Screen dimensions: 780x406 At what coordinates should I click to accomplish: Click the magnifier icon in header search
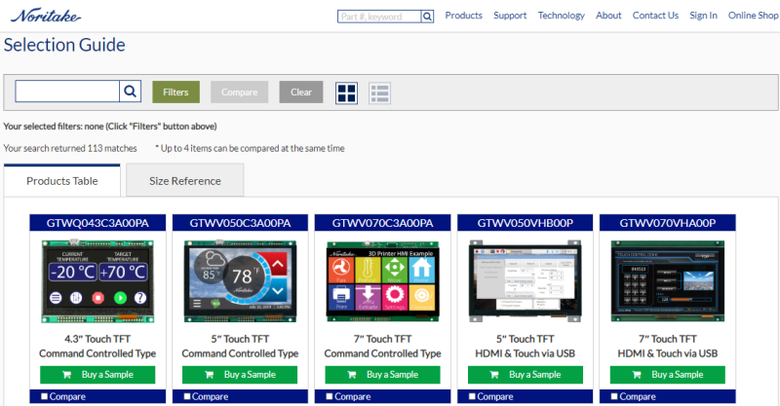coord(427,17)
